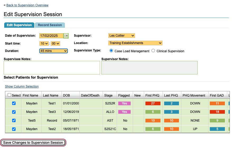Open the start time hour dropdown

(44, 44)
